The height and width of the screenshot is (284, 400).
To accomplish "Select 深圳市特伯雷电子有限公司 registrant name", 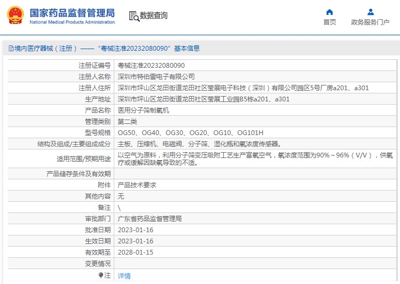I will [x=156, y=77].
